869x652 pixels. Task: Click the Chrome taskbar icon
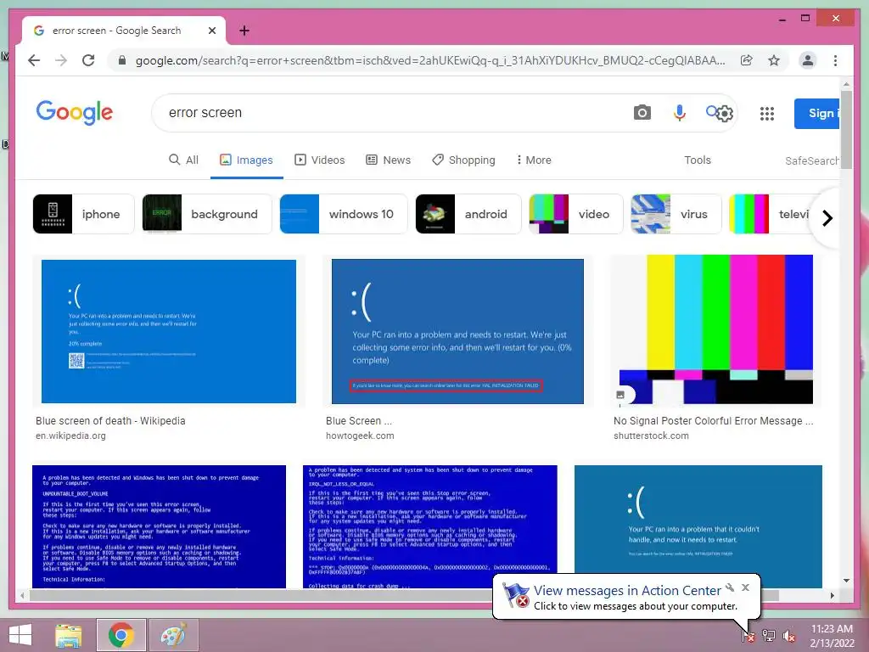tap(121, 635)
